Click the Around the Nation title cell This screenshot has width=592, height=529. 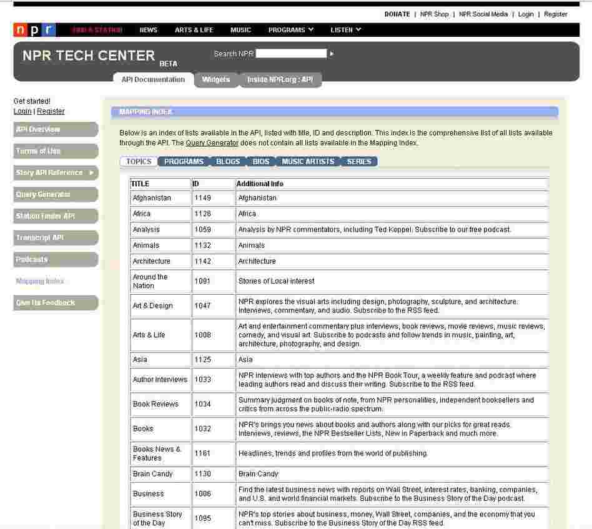tap(160, 282)
